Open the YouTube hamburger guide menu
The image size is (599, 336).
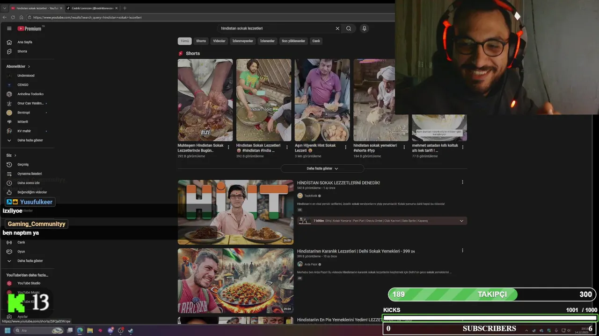click(9, 28)
